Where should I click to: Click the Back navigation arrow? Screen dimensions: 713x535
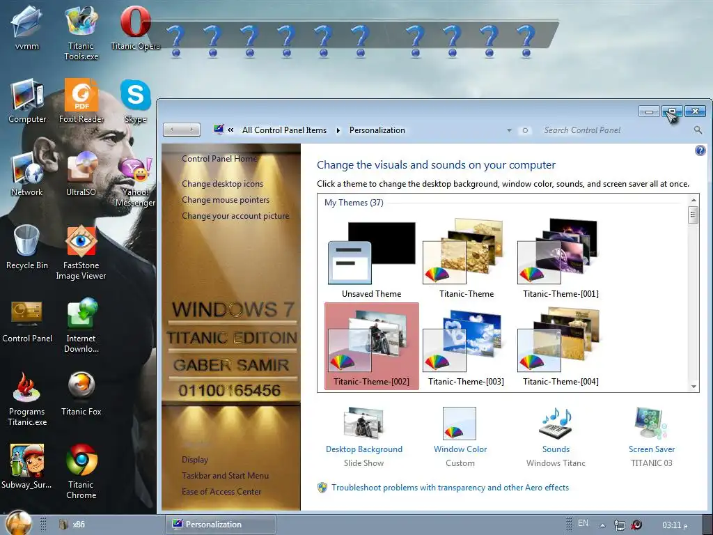tap(172, 130)
